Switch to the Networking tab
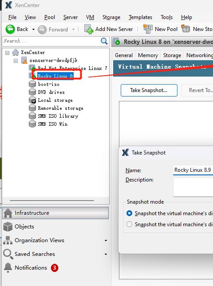 click(199, 55)
